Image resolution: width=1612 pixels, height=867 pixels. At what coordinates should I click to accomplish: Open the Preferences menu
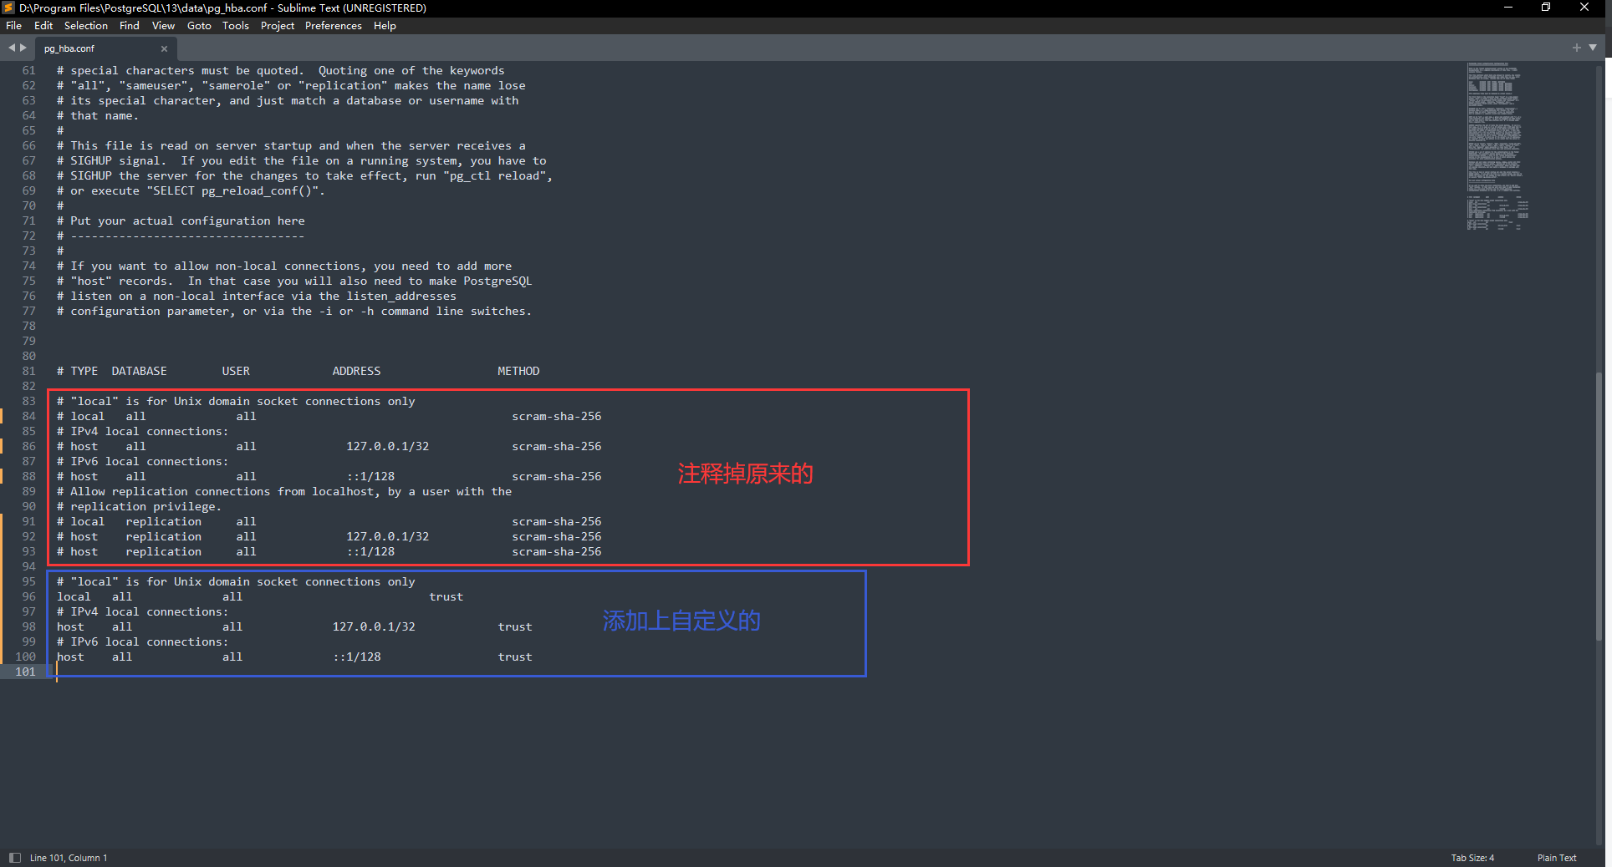point(333,26)
